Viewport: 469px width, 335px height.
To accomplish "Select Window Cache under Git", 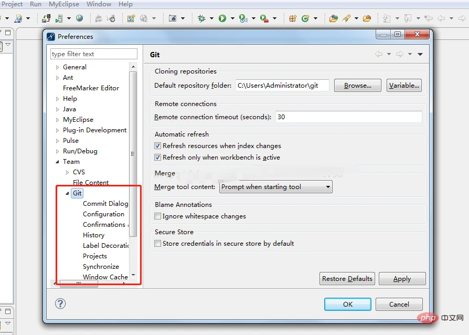I will [x=105, y=277].
